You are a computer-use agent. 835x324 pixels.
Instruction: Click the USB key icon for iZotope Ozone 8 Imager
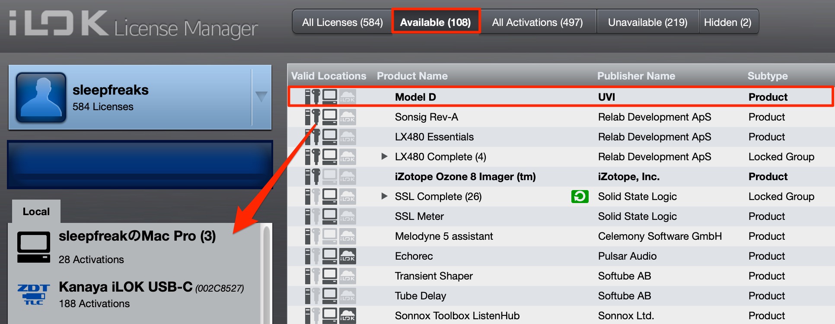316,176
